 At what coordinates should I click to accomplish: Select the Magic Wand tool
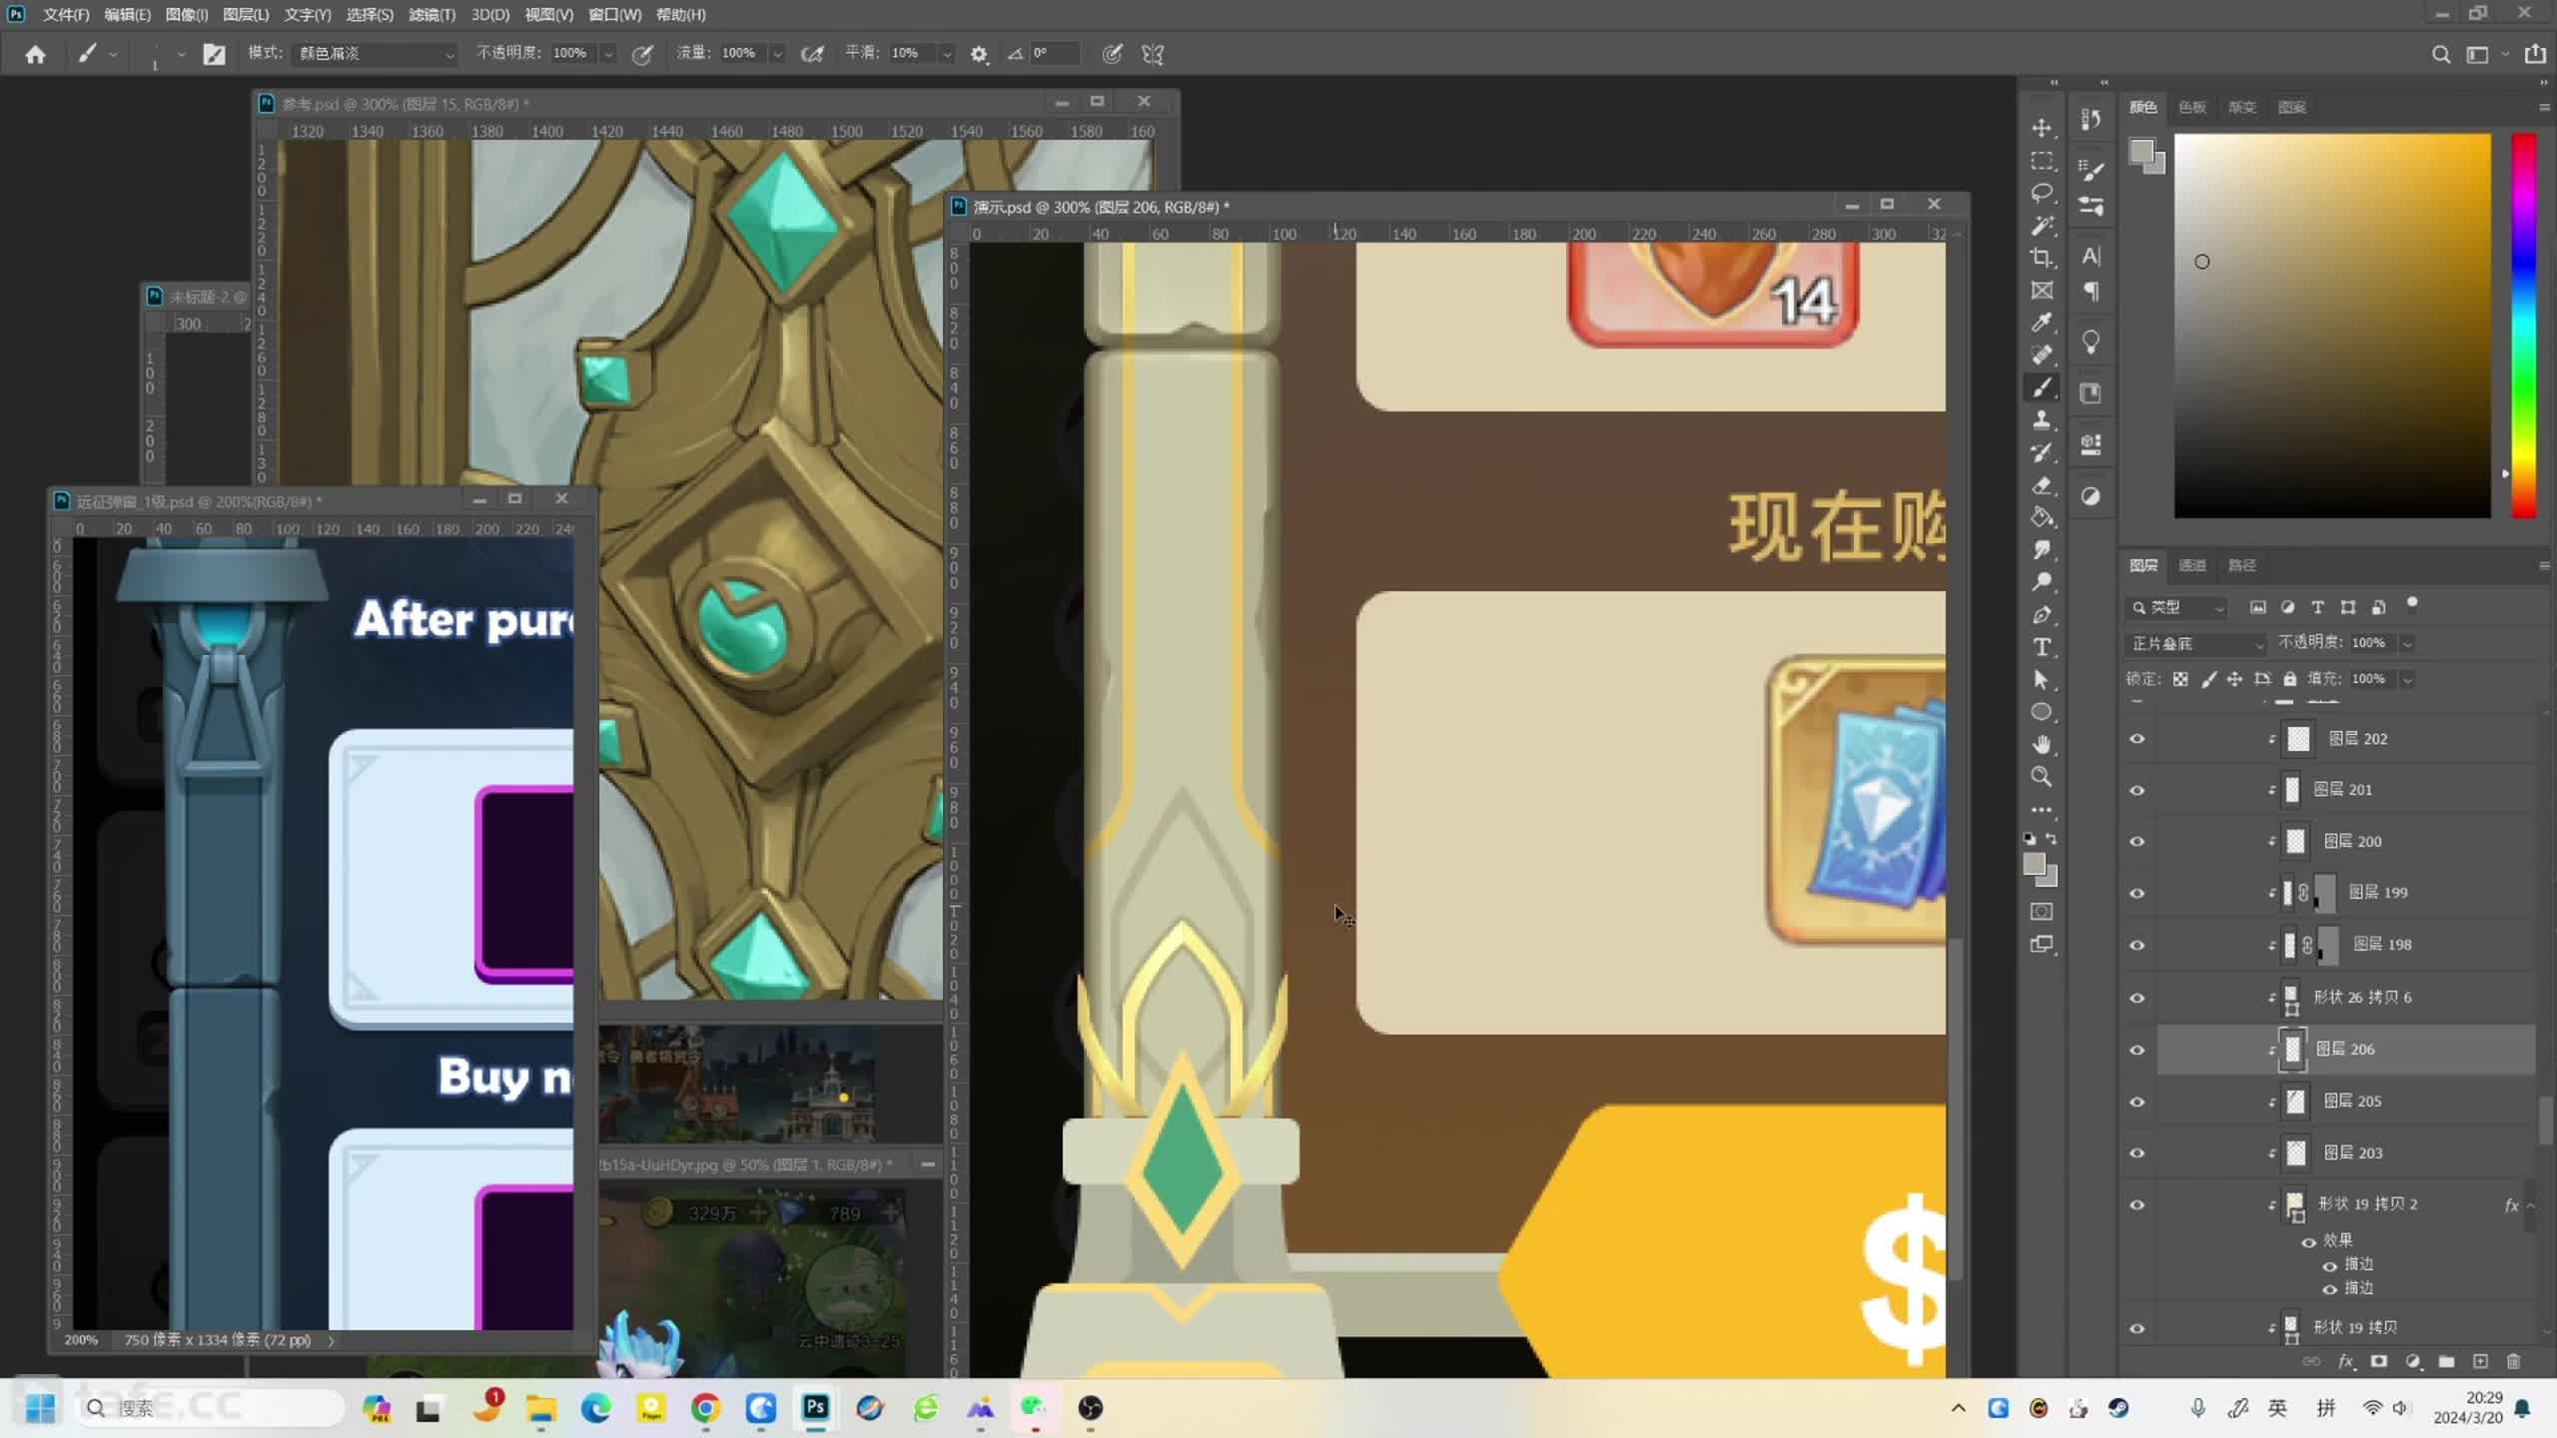click(2042, 226)
